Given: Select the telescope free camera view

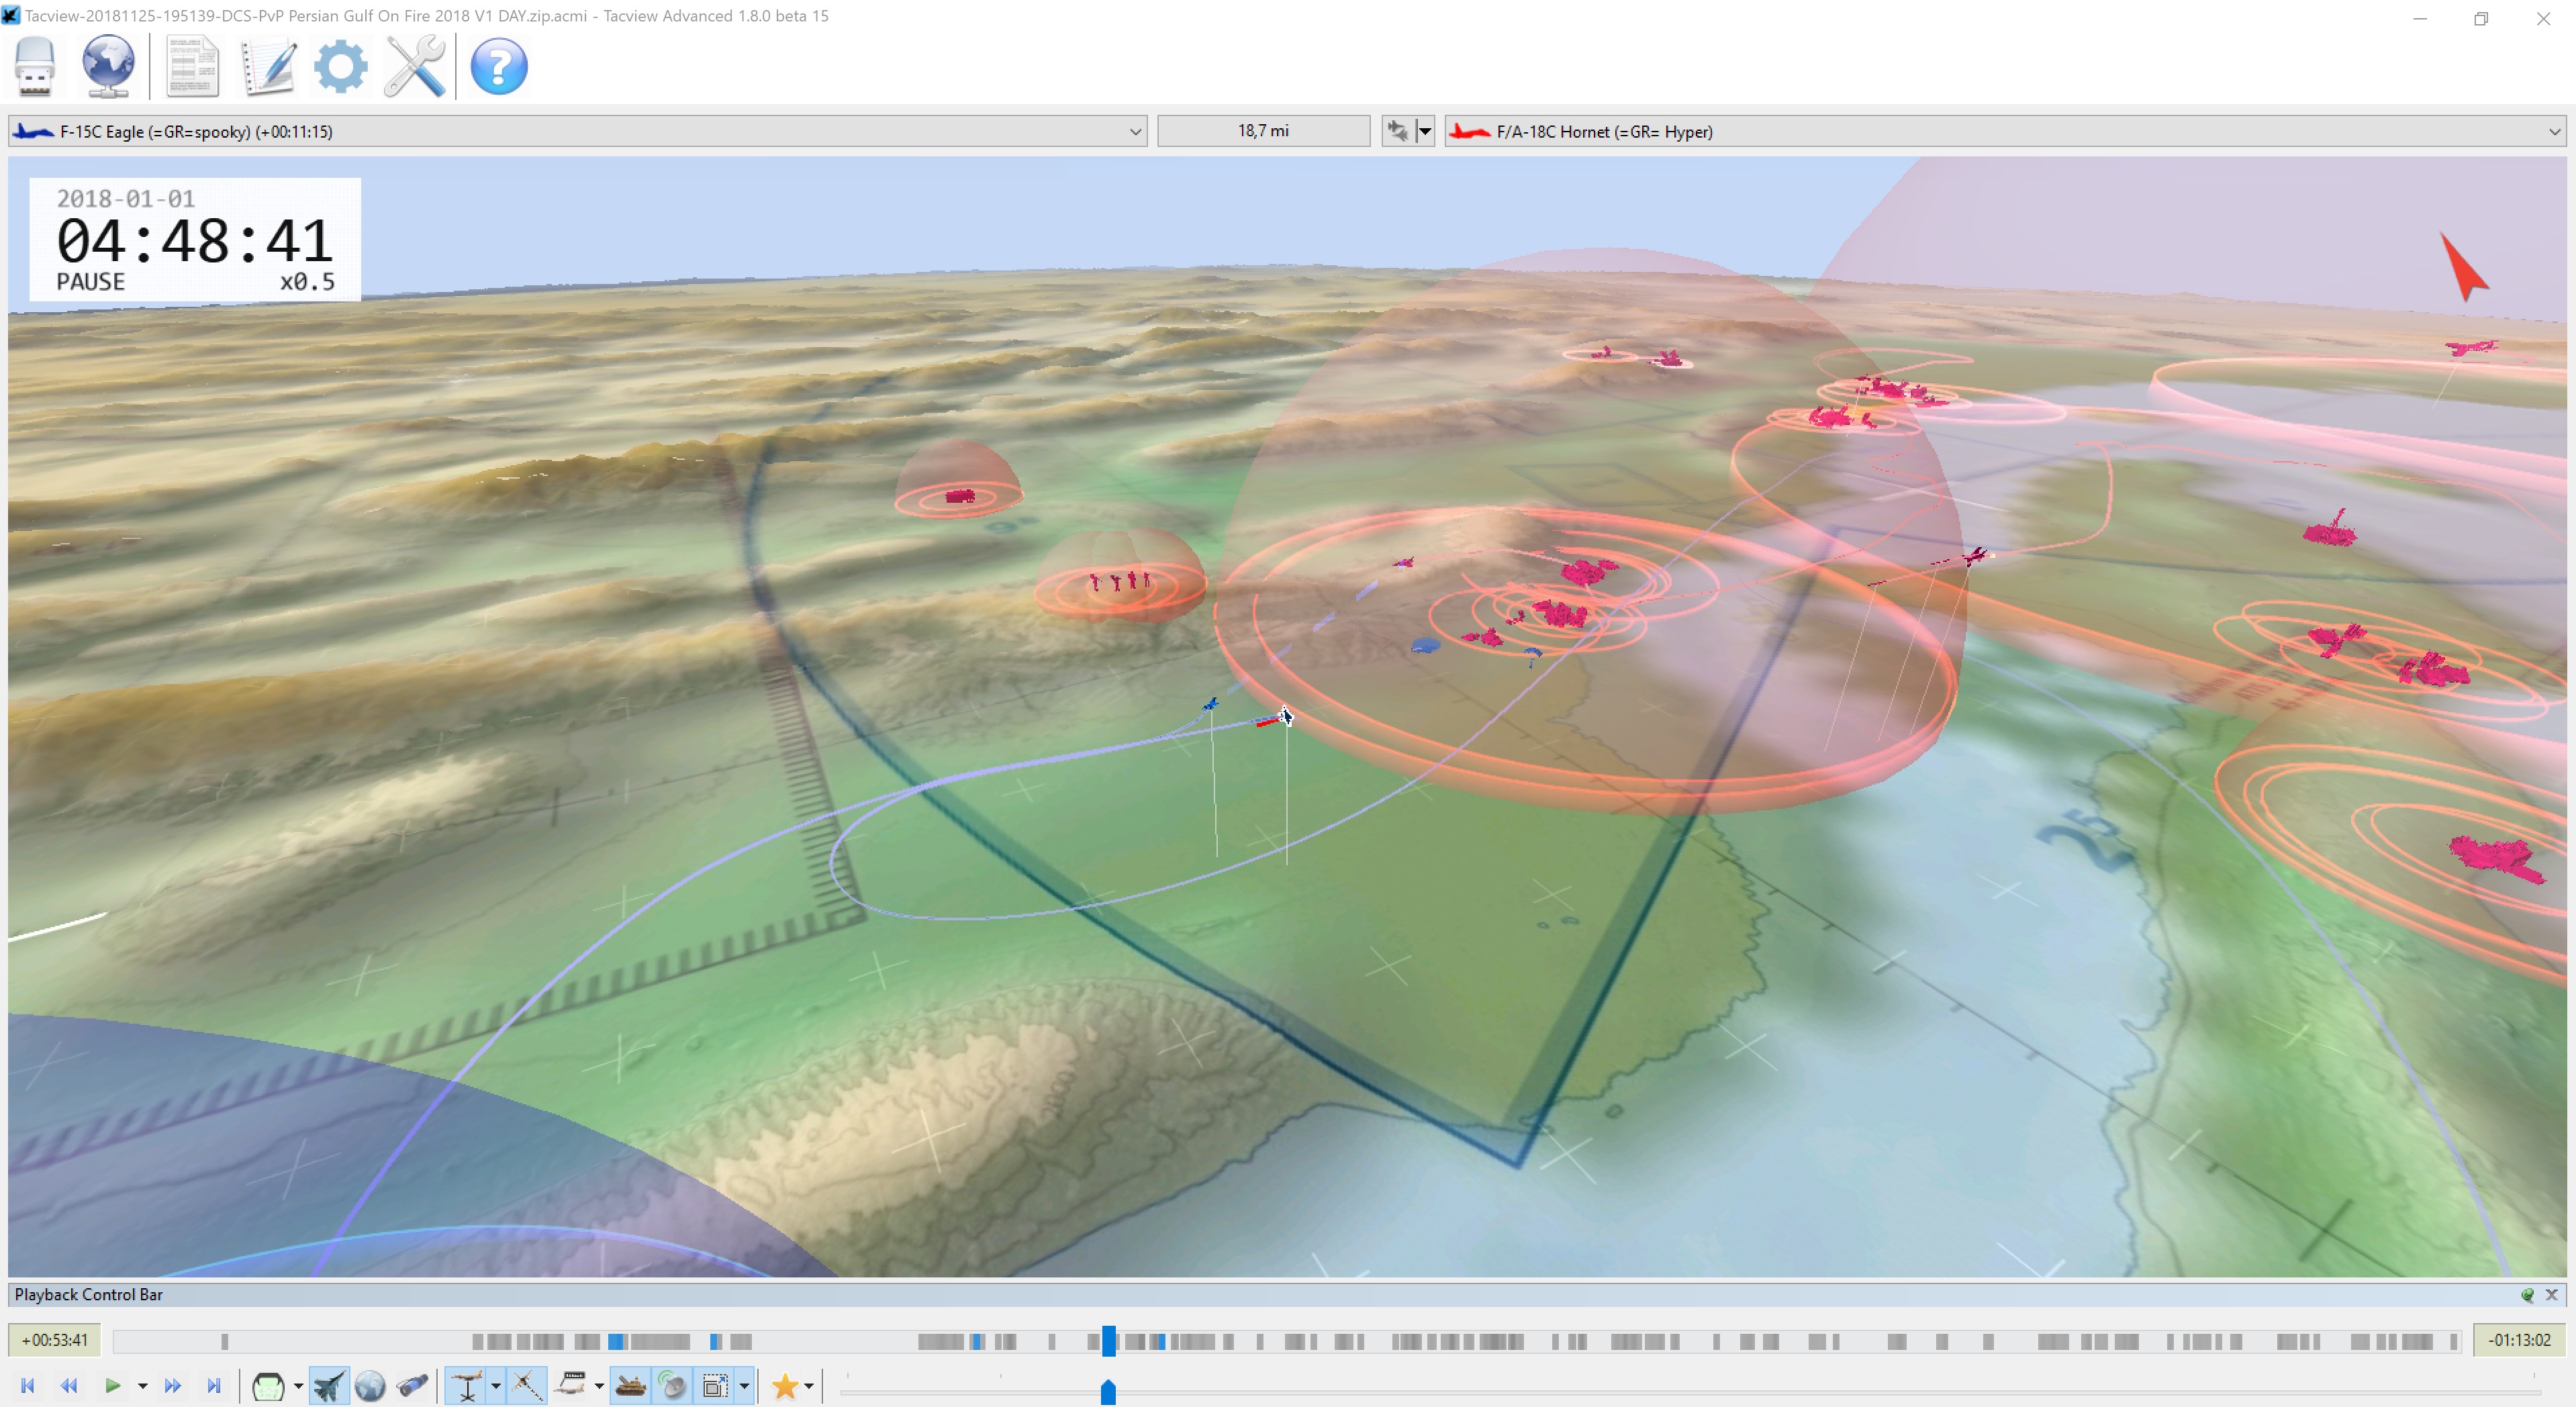Looking at the screenshot, I should tap(412, 1386).
